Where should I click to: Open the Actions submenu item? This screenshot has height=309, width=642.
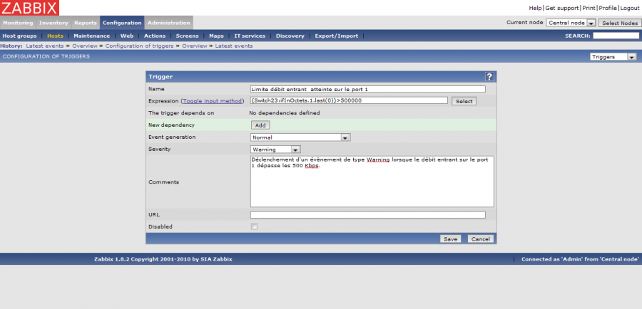(155, 36)
